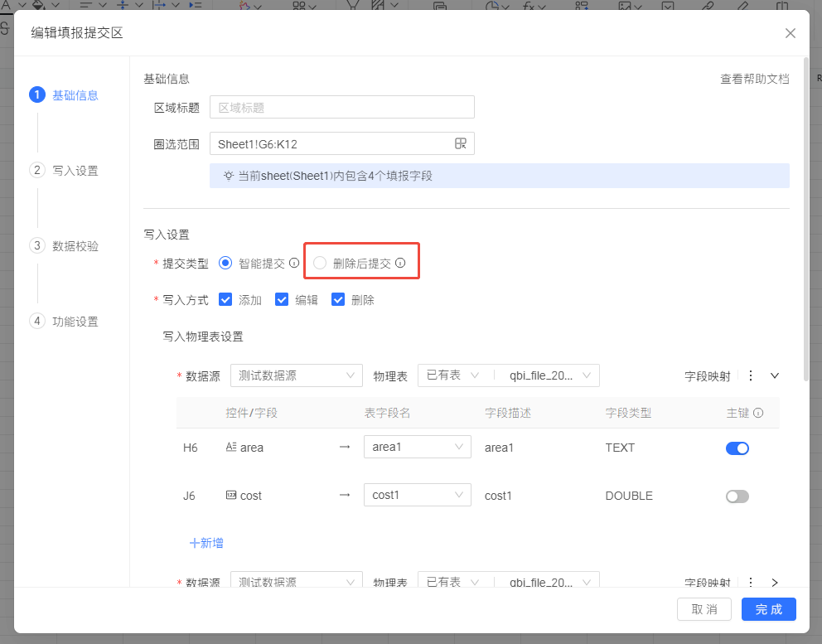Select the 删除后提交 radio button

click(x=320, y=264)
